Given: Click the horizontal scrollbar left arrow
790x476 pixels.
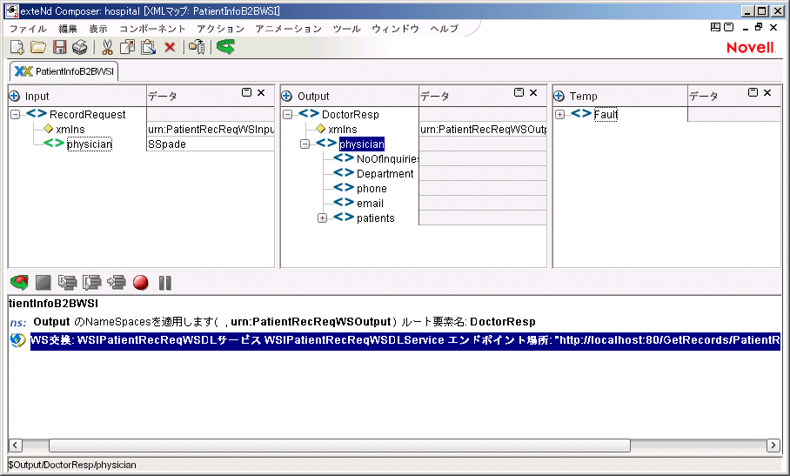Looking at the screenshot, I should coord(15,446).
